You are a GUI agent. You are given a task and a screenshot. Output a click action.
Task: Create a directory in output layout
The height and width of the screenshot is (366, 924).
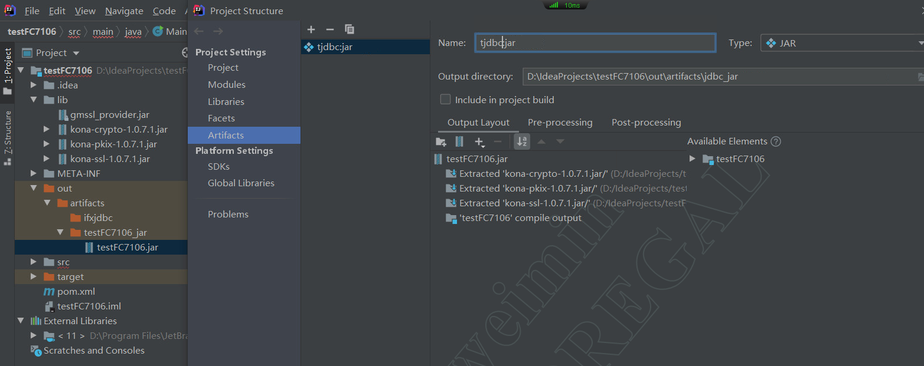[x=441, y=141]
